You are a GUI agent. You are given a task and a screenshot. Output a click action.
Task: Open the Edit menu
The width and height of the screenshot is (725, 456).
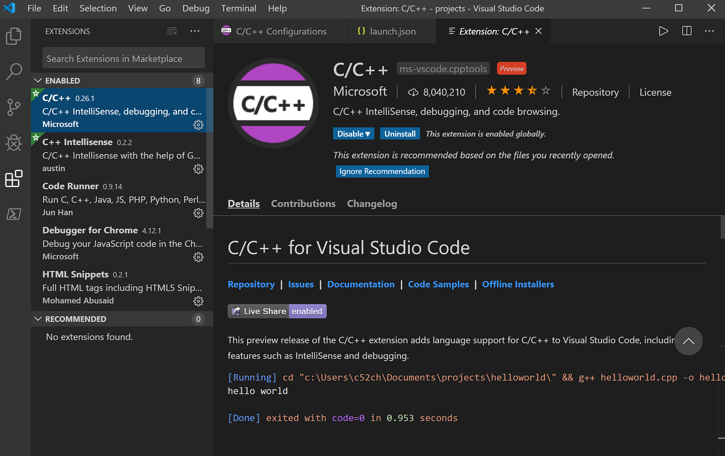point(60,8)
